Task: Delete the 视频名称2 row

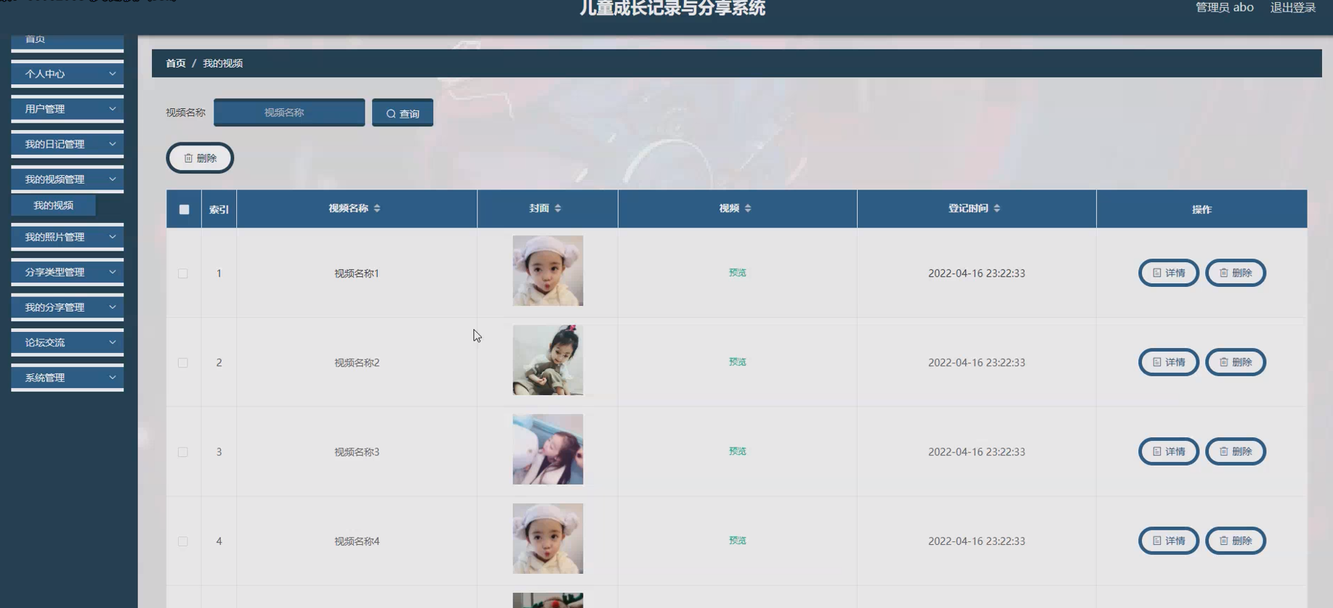Action: 1236,362
